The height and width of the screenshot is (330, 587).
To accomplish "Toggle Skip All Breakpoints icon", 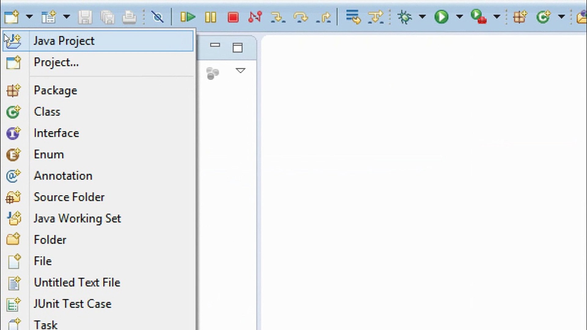I will [x=158, y=17].
